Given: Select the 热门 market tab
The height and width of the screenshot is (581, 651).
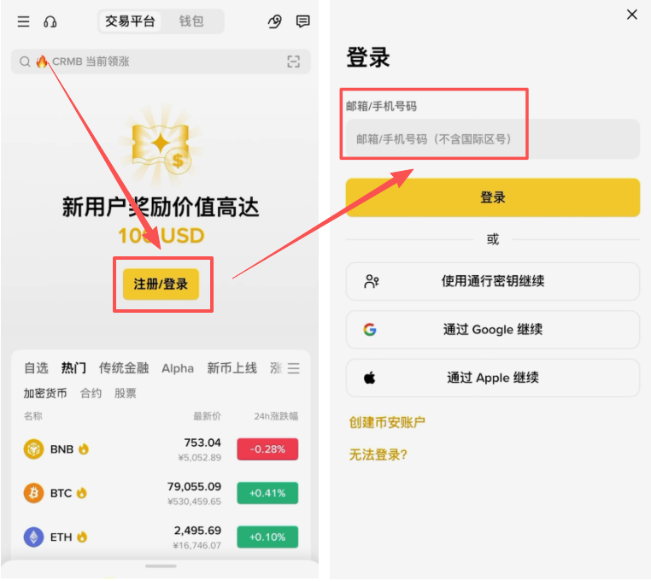Looking at the screenshot, I should point(73,368).
